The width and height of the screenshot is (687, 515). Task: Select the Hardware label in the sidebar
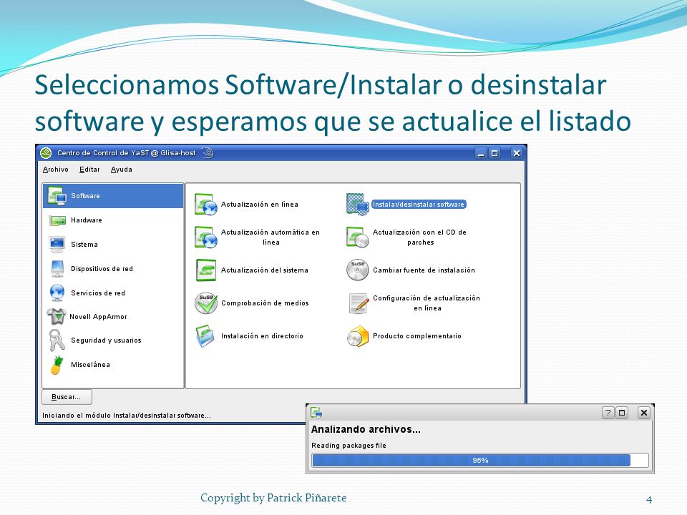87,220
